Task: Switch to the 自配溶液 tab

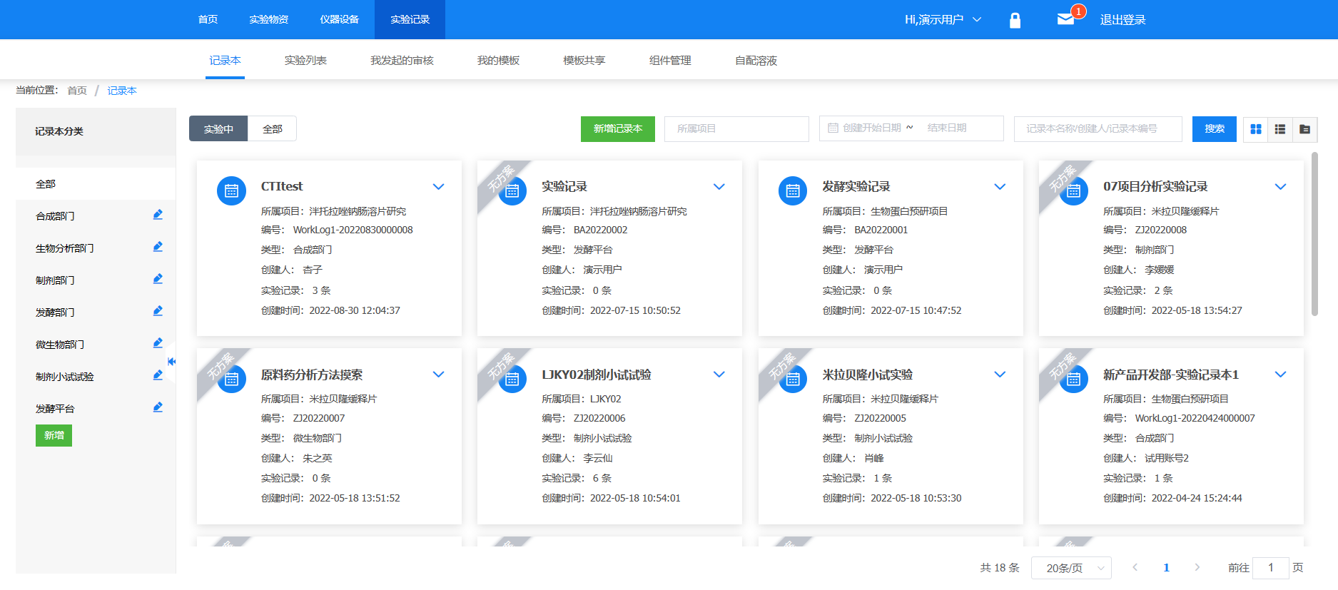Action: 756,61
